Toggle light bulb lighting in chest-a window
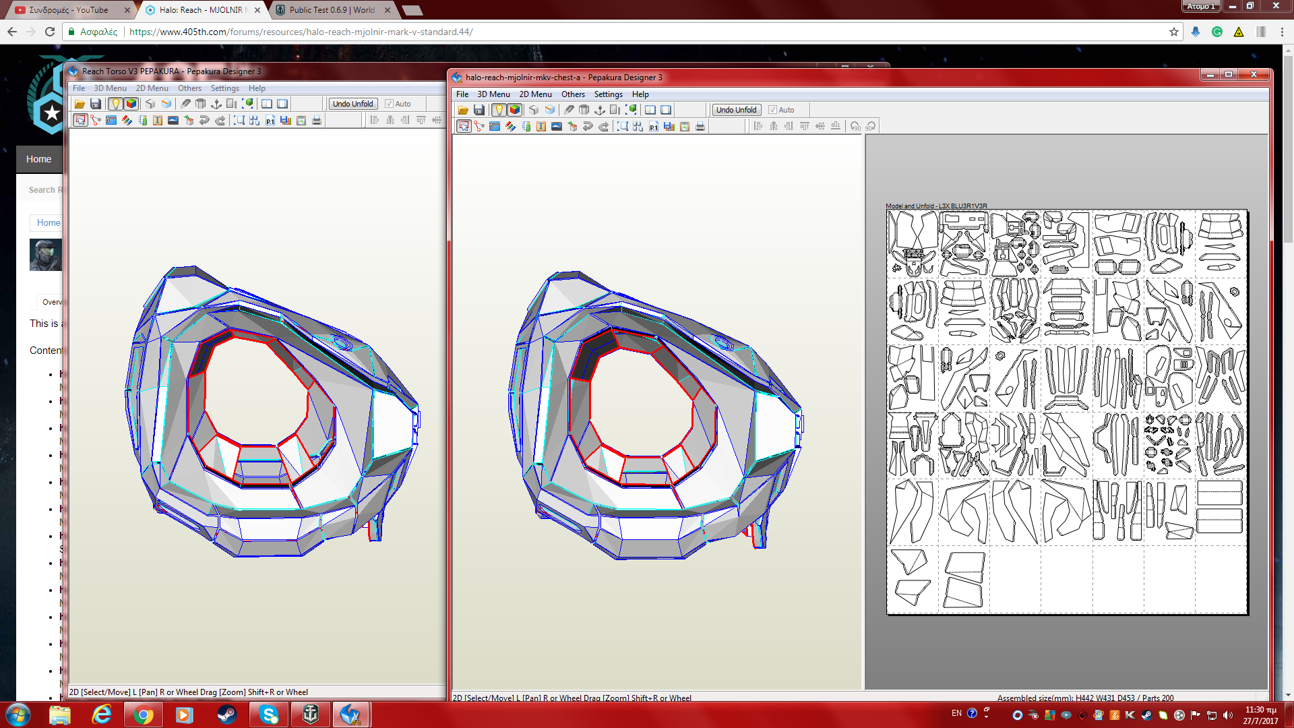1294x728 pixels. (x=499, y=110)
